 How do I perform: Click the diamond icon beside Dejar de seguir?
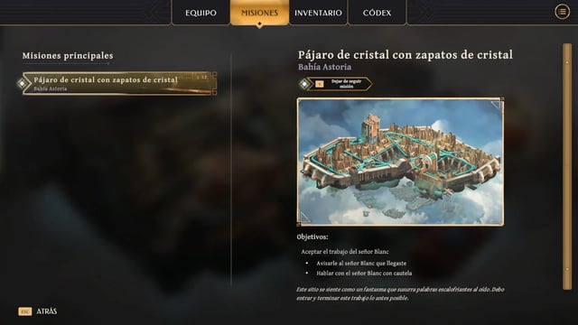coord(304,84)
